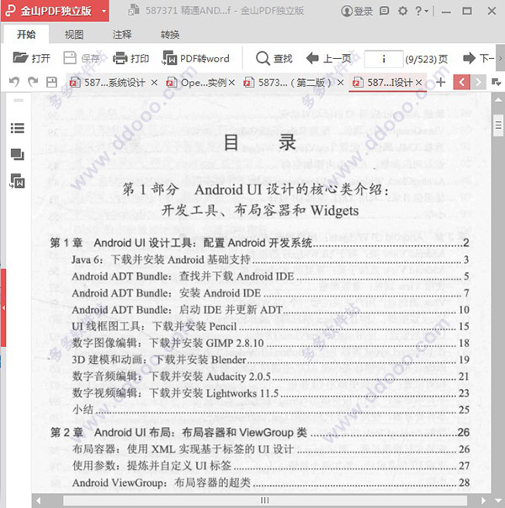505x508 pixels.
Task: Open the feedback message icon
Action: coord(385,11)
